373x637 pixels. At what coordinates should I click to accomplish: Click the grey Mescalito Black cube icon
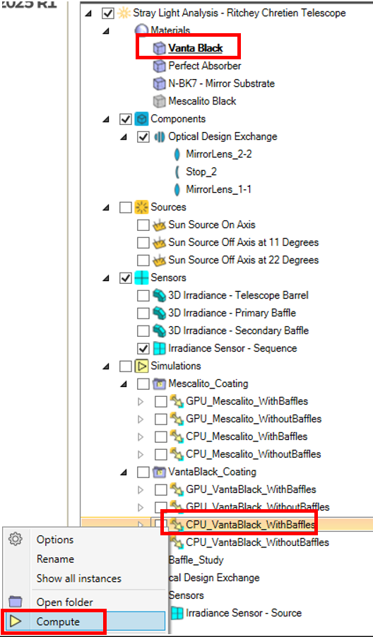click(x=159, y=101)
